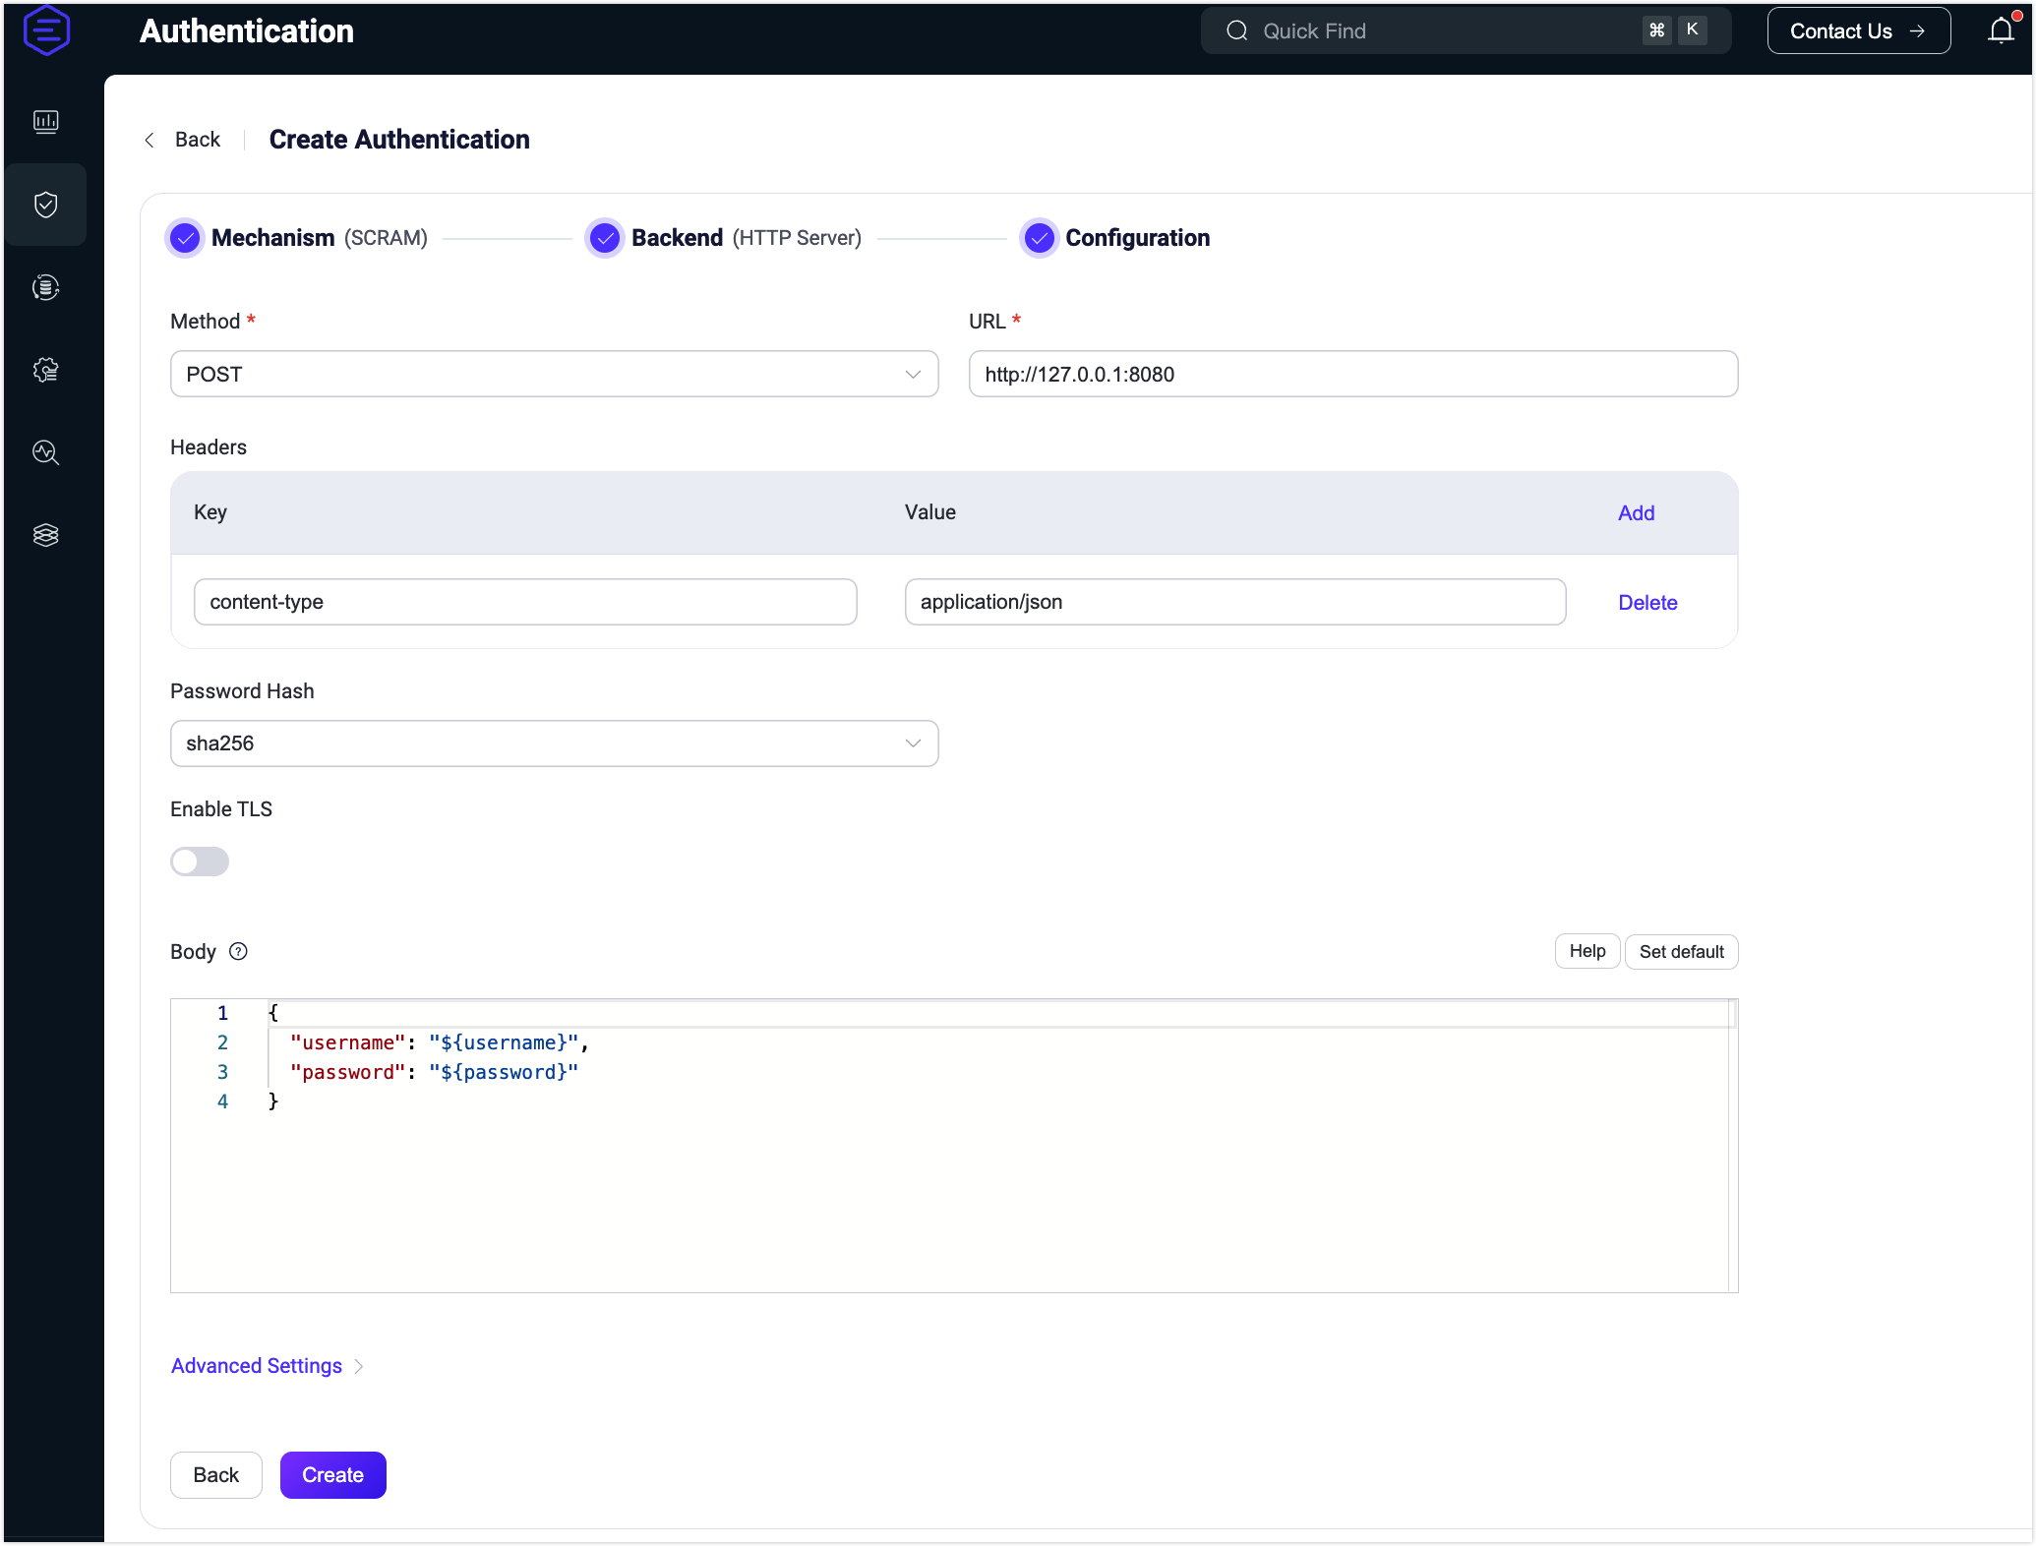Toggle the Enable TLS switch
Image resolution: width=2036 pixels, height=1546 pixels.
coord(200,861)
